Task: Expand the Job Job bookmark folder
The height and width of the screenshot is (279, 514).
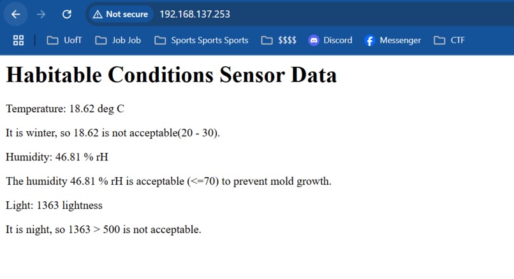Action: pyautogui.click(x=118, y=40)
